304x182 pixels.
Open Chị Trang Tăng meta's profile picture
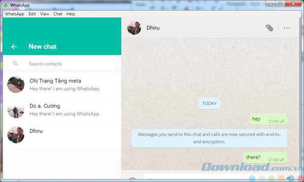[x=16, y=84]
